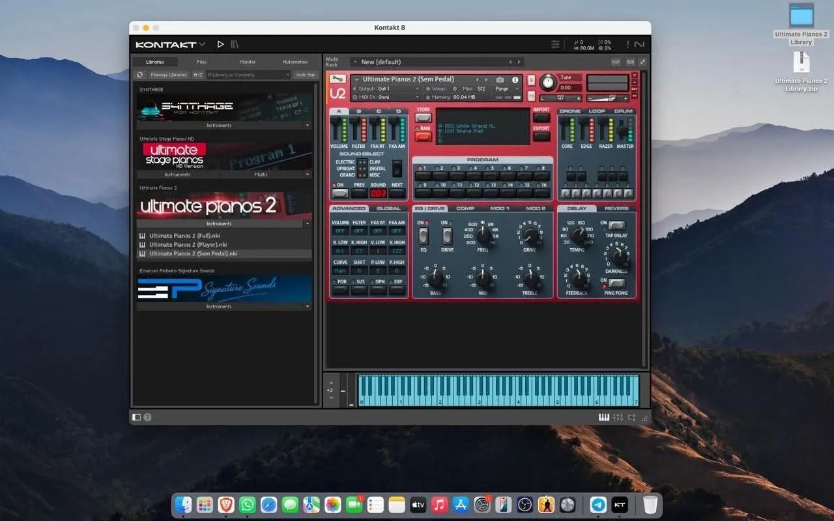Toggle the A-Z library sorting button
Screen dimensions: 834x521
click(x=198, y=75)
